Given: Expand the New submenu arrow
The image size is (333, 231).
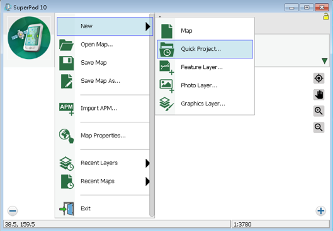Looking at the screenshot, I should (148, 26).
